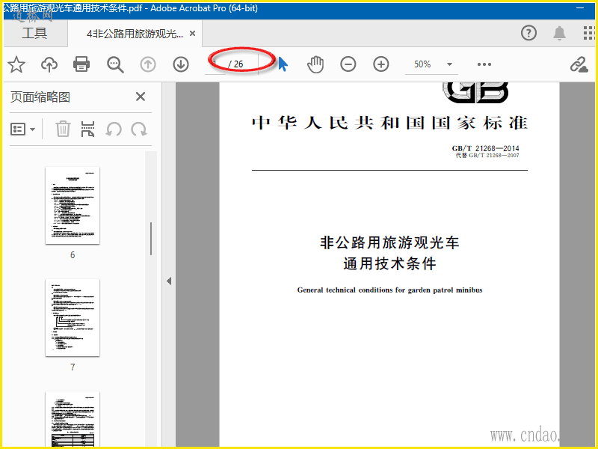Viewport: 598px width, 449px height.
Task: Delete the selected pages with the trash icon
Action: 63,129
